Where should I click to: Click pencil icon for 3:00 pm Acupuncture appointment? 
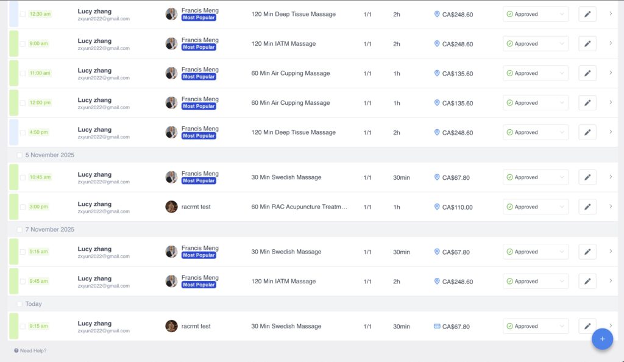(587, 207)
